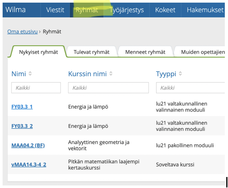Follow the Oma etusivu breadcrumb link
Image resolution: width=228 pixels, height=188 pixels.
pos(22,32)
